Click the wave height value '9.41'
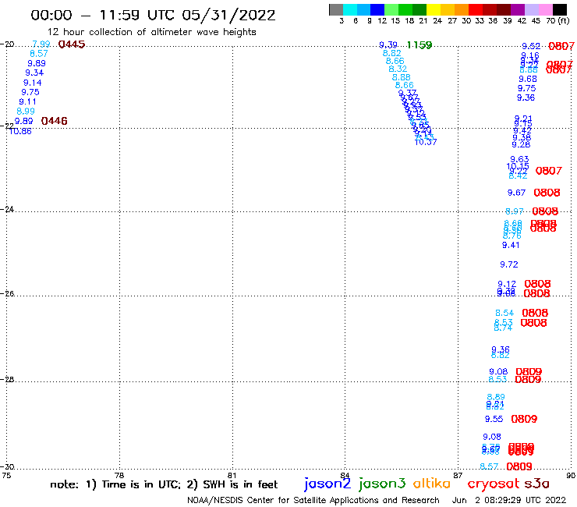The image size is (577, 507). pyautogui.click(x=511, y=245)
